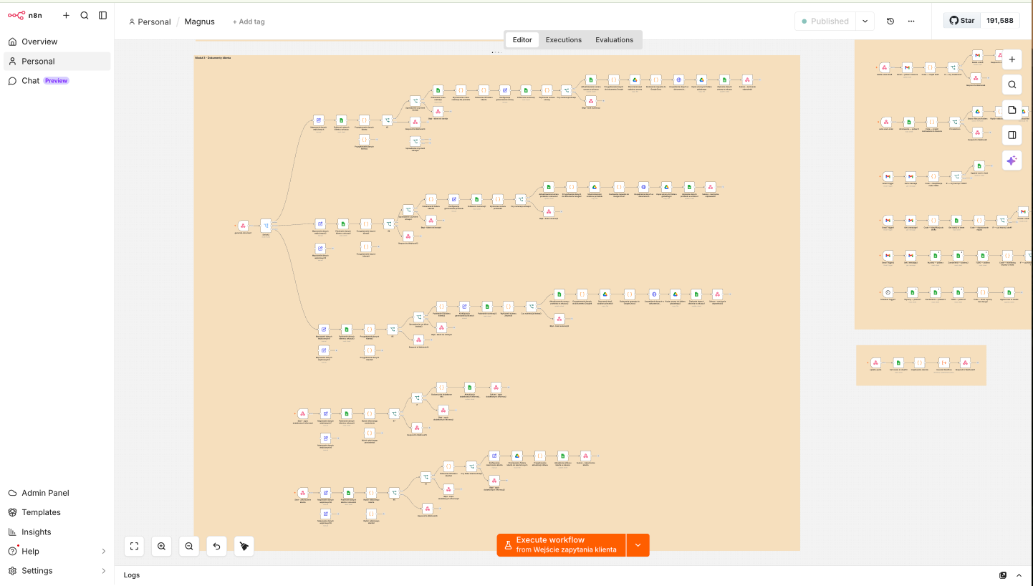Image resolution: width=1033 pixels, height=586 pixels.
Task: Open Insights page
Action: tap(57, 532)
